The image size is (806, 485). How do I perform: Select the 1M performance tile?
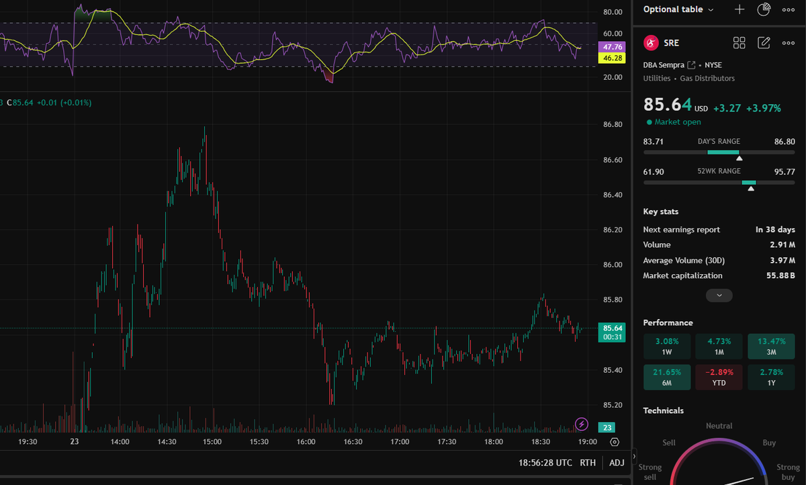(x=719, y=346)
